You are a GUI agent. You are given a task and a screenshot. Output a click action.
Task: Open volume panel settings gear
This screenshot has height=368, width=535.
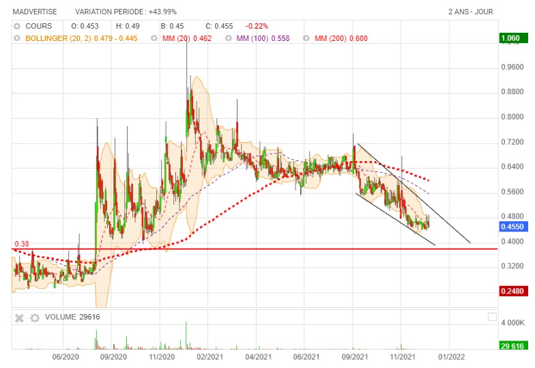tap(34, 318)
